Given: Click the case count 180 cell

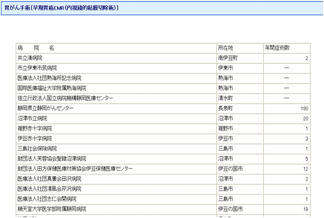Looking at the screenshot, I should click(x=304, y=109).
